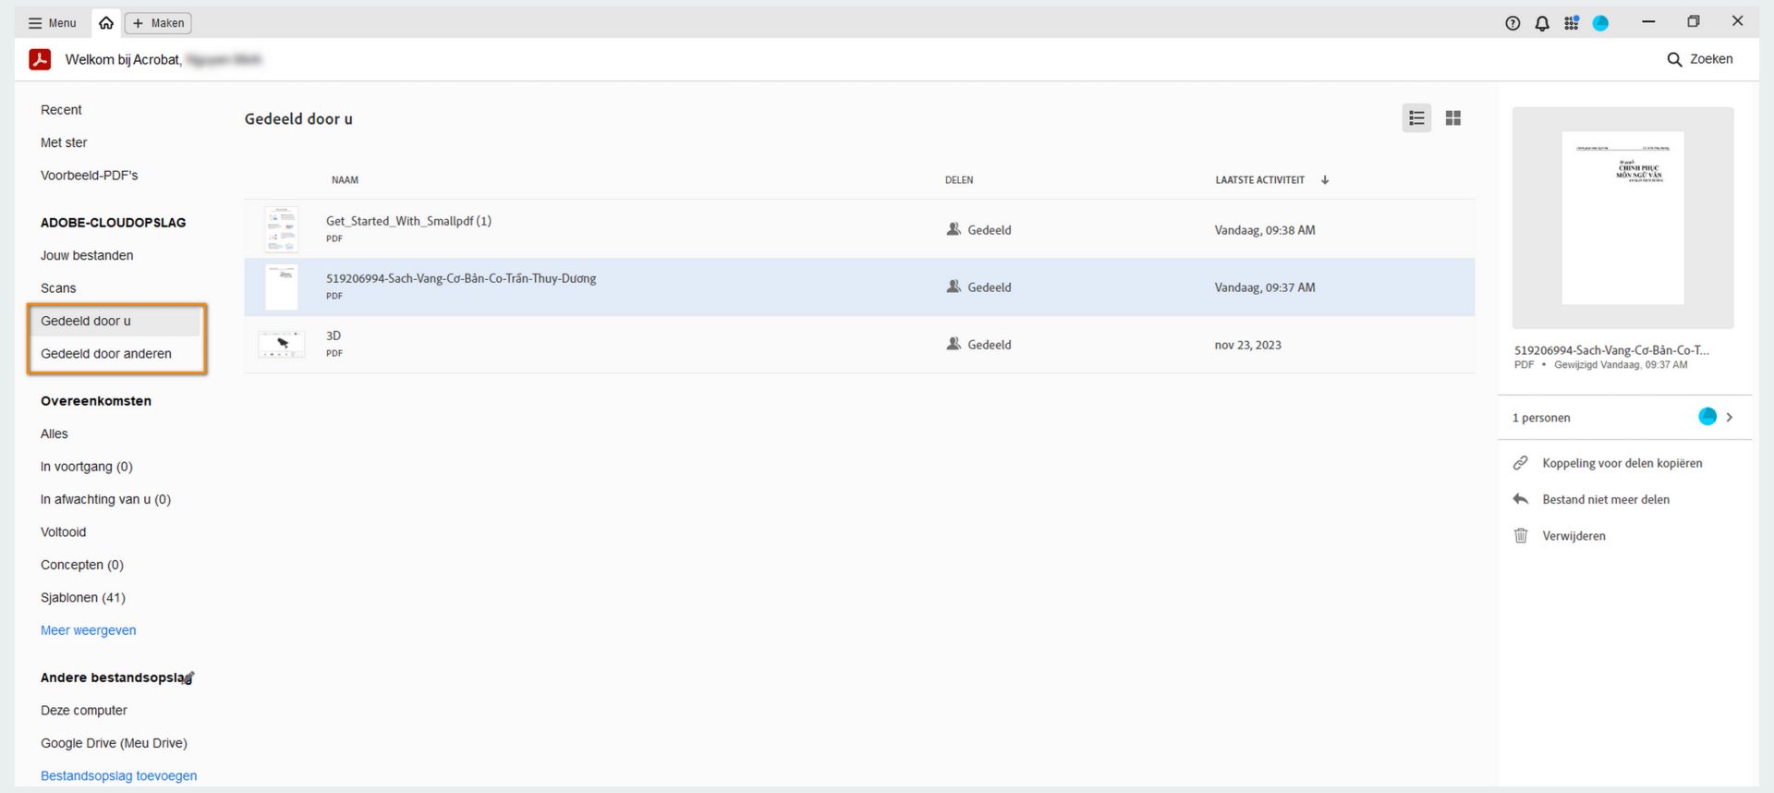Click the file title in the preview panel

(1611, 350)
